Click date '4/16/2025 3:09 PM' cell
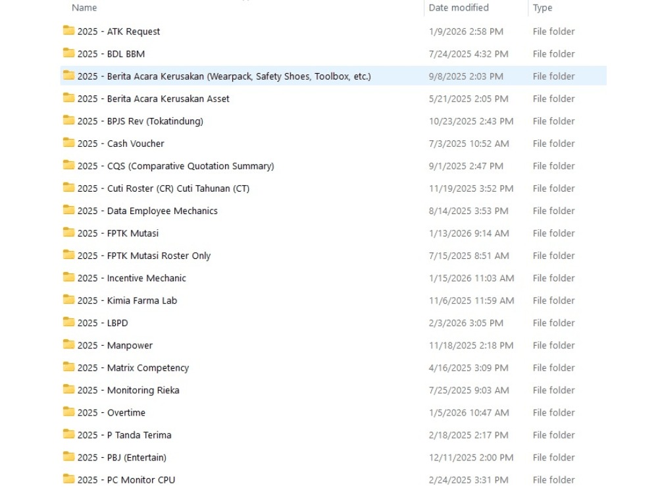This screenshot has width=658, height=494. point(468,368)
